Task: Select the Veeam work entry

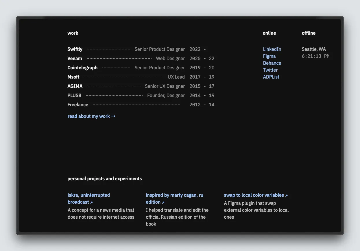Action: point(75,58)
